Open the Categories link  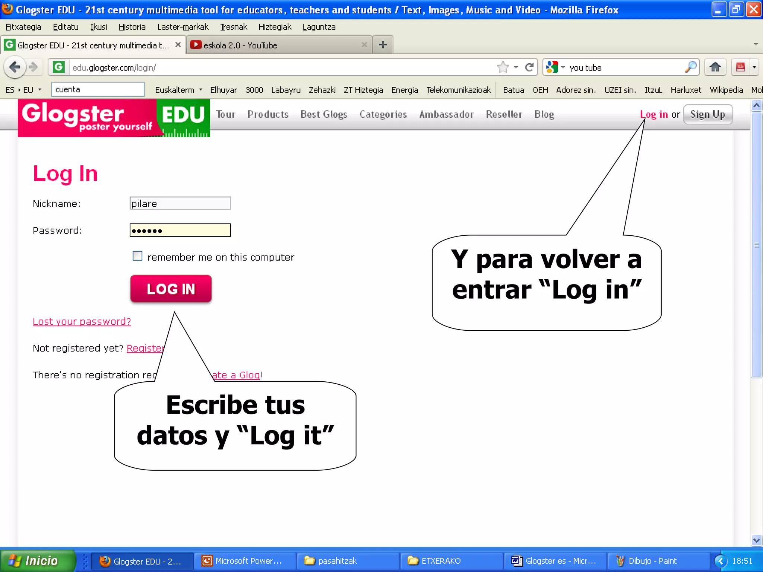383,114
